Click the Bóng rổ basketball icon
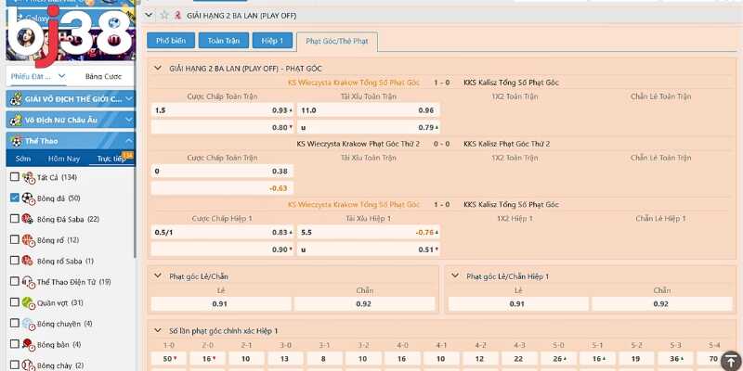 point(27,240)
